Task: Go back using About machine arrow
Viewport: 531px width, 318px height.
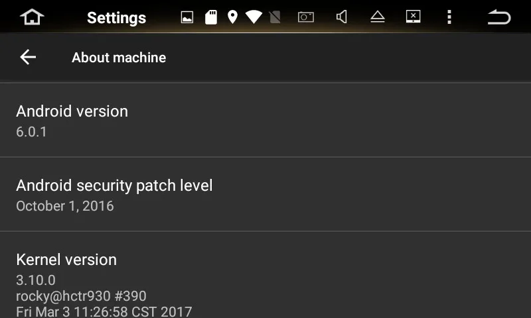Action: coord(28,57)
